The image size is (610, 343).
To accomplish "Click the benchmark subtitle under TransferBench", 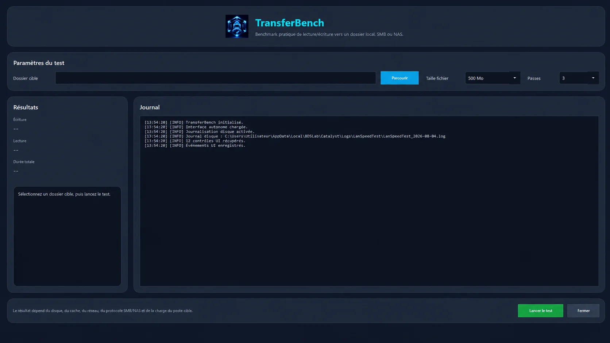I will (x=329, y=34).
